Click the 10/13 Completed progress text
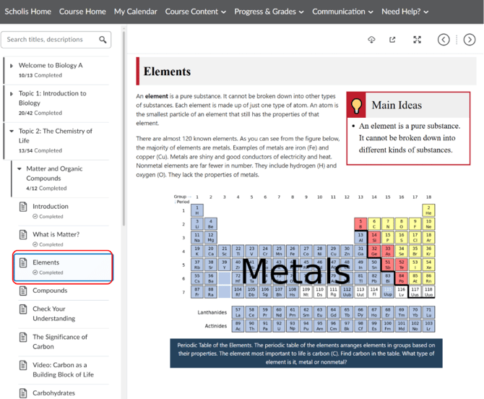Screen dimensions: 484x399 pos(40,75)
